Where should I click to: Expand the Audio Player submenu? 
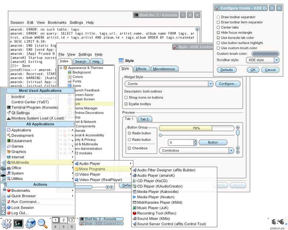[103, 164]
